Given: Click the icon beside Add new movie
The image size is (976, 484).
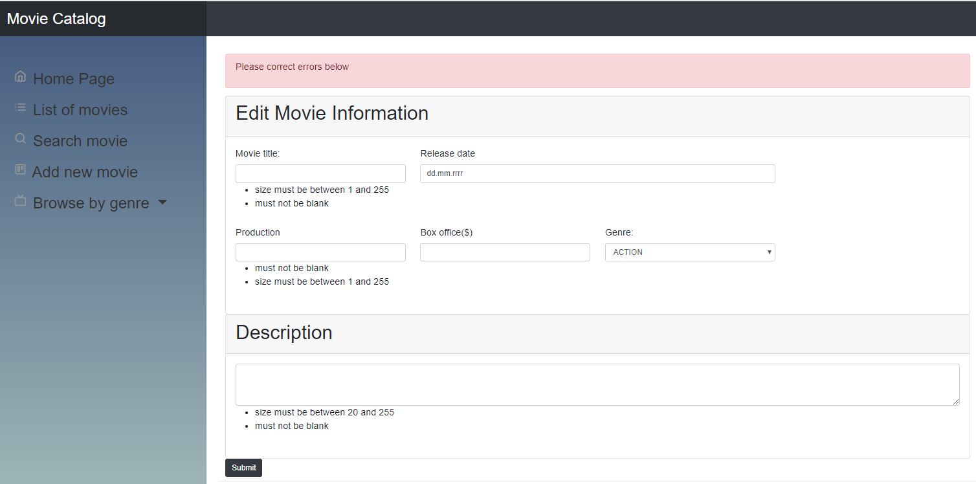Looking at the screenshot, I should 20,170.
